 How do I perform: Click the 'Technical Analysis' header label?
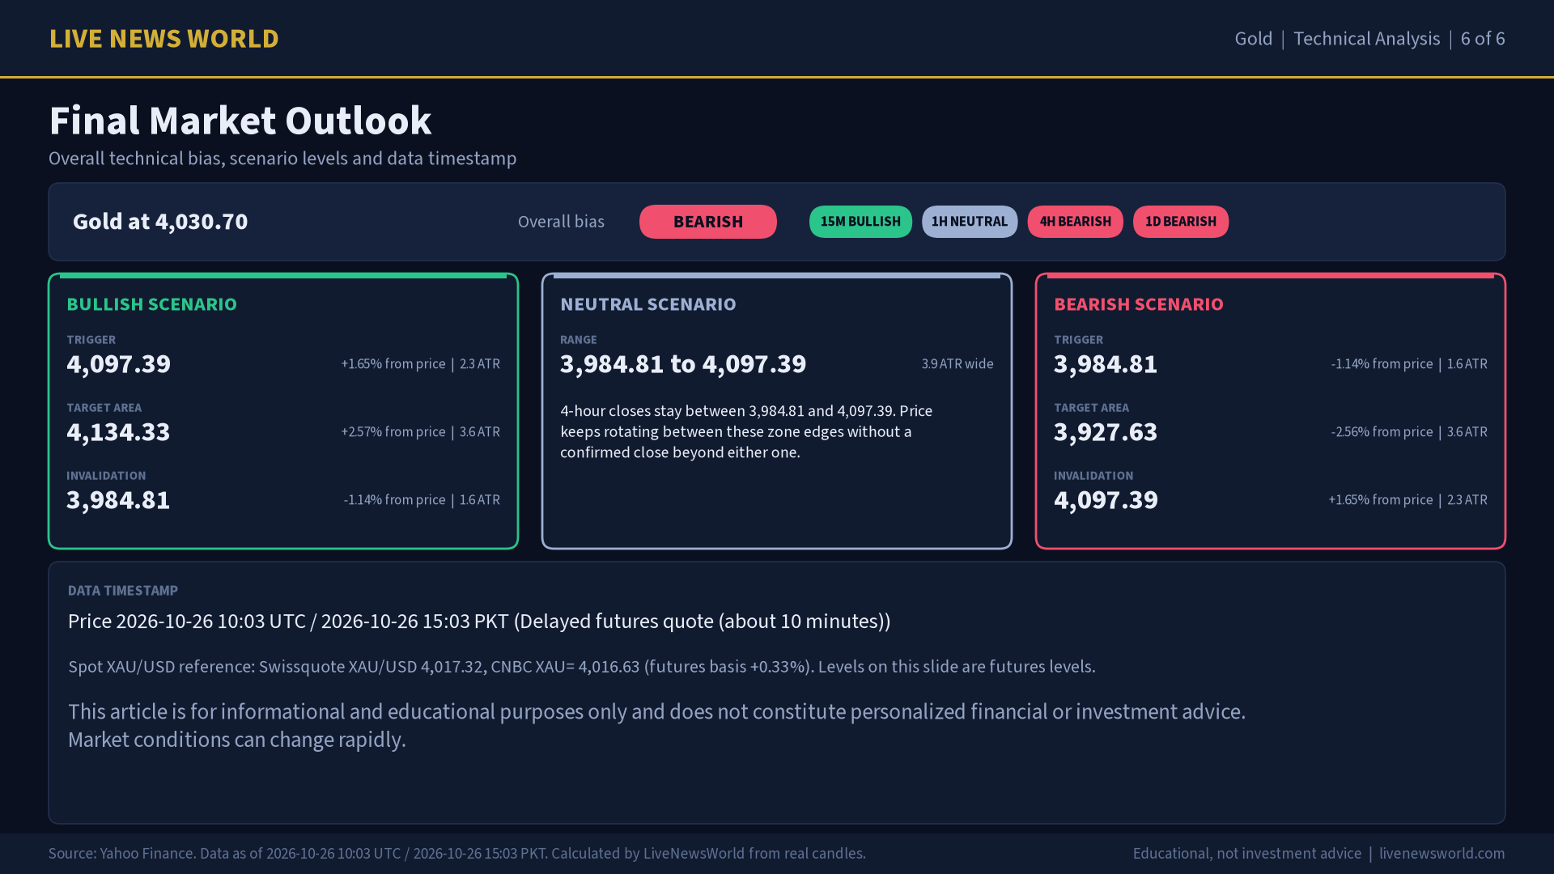click(x=1367, y=39)
